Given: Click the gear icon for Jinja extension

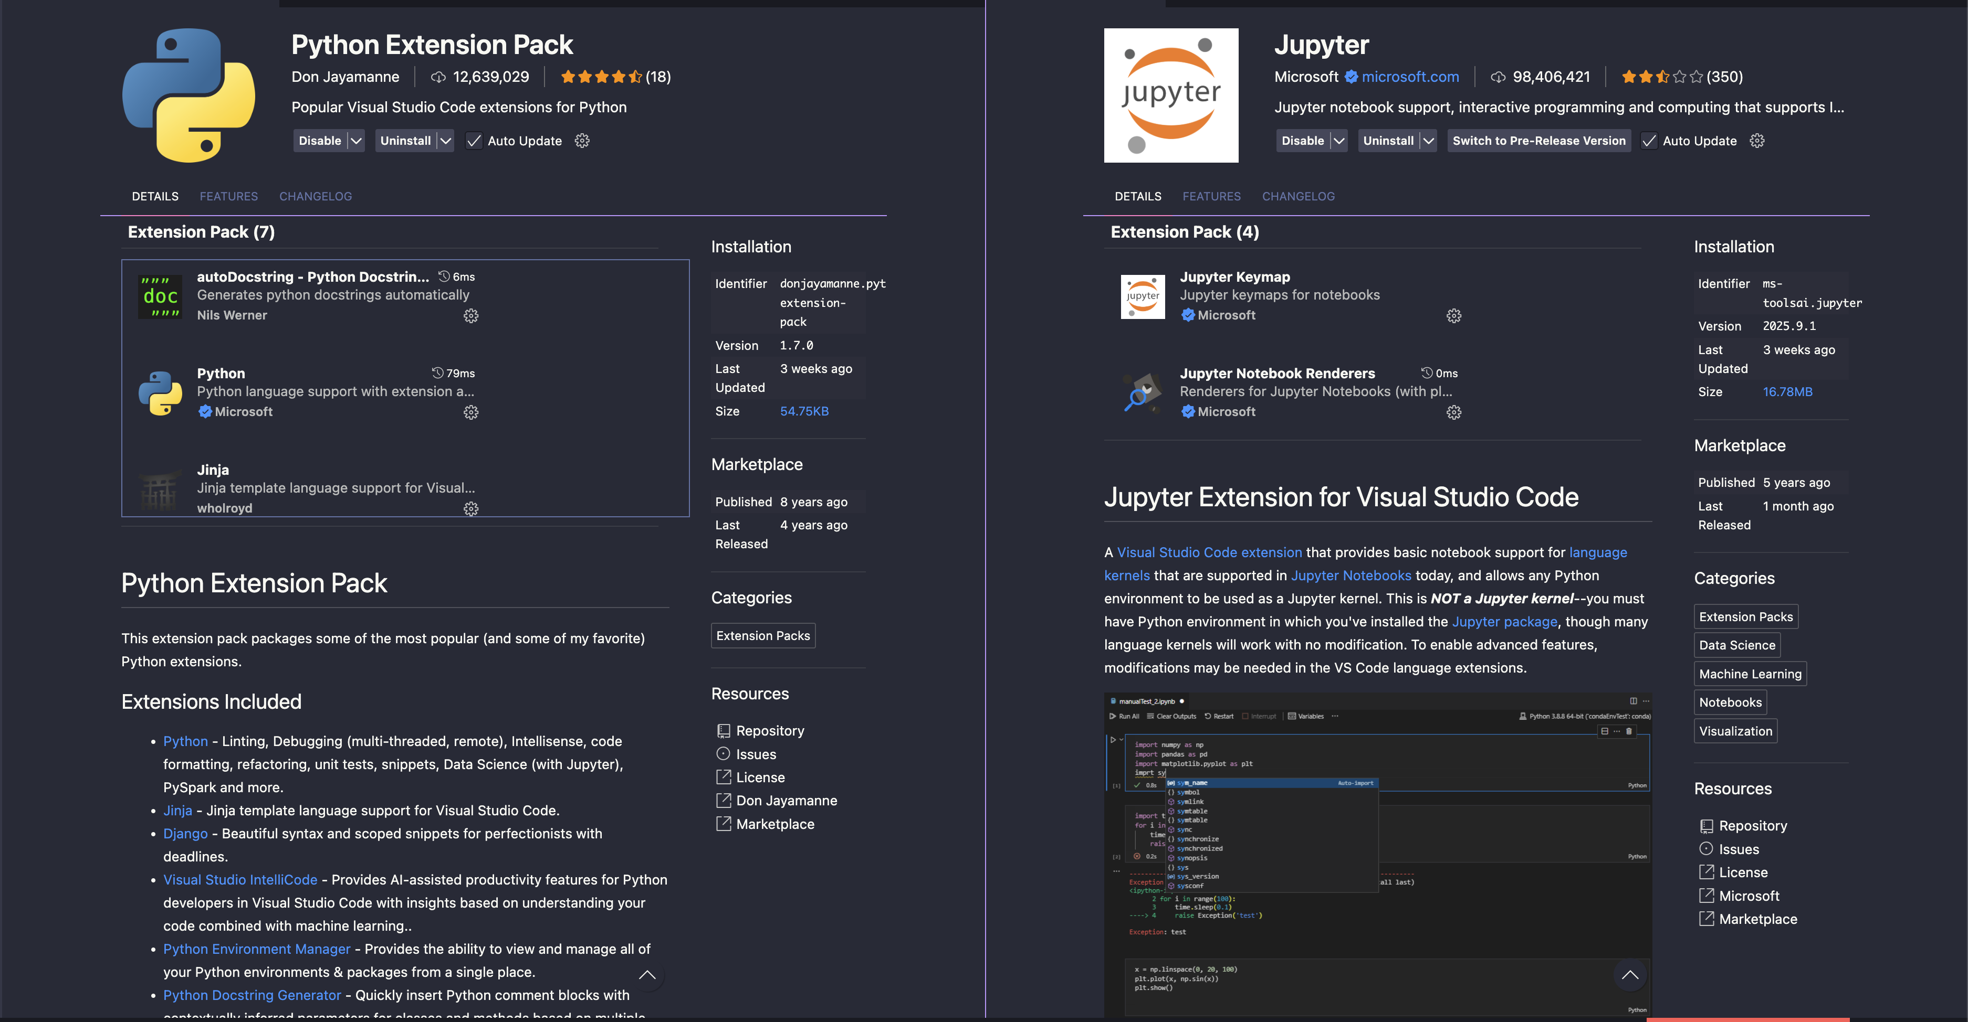Looking at the screenshot, I should click(470, 508).
